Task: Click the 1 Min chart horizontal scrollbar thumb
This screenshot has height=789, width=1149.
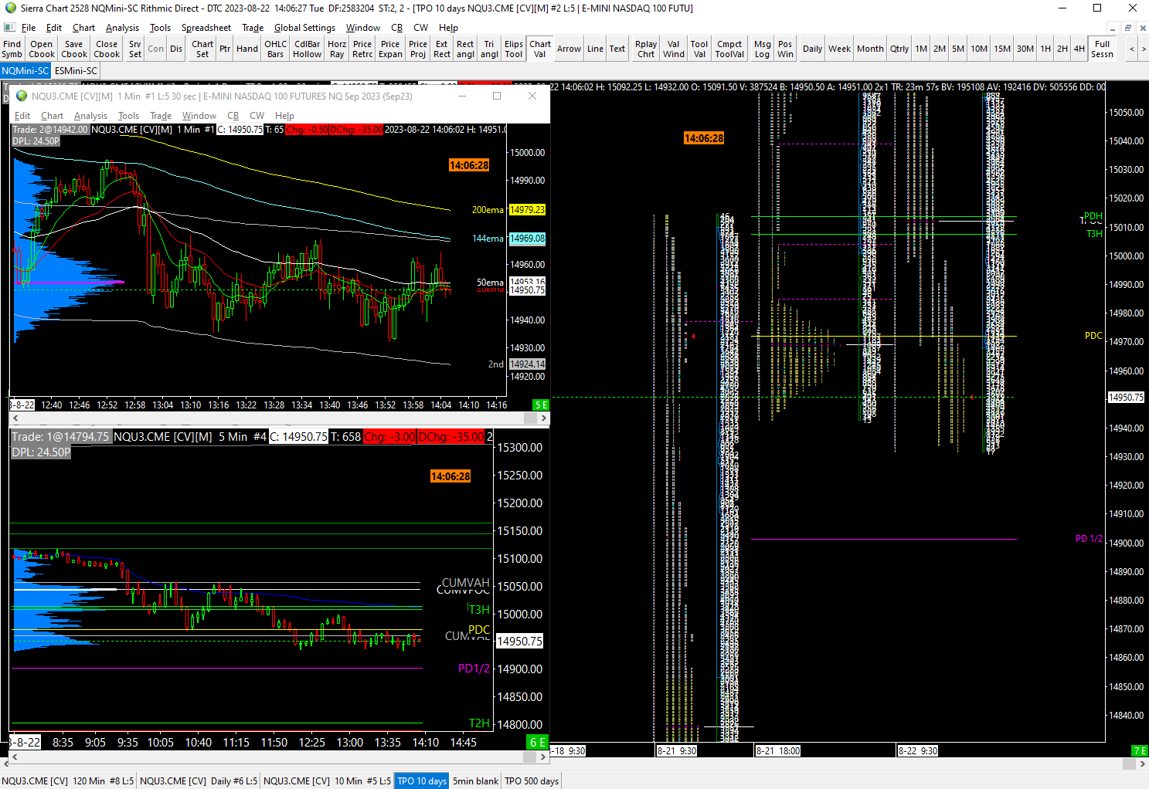Action: [530, 418]
